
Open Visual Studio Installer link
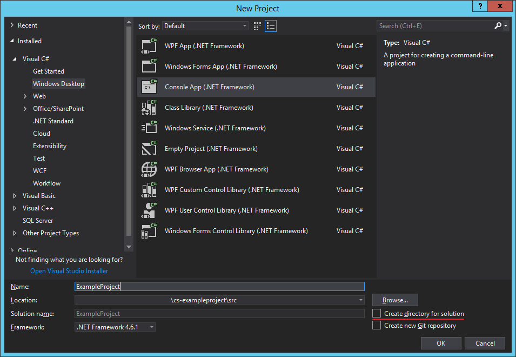69,270
